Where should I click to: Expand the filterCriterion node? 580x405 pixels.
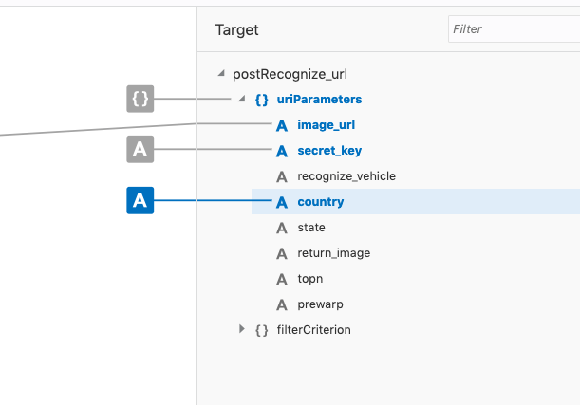coord(242,329)
